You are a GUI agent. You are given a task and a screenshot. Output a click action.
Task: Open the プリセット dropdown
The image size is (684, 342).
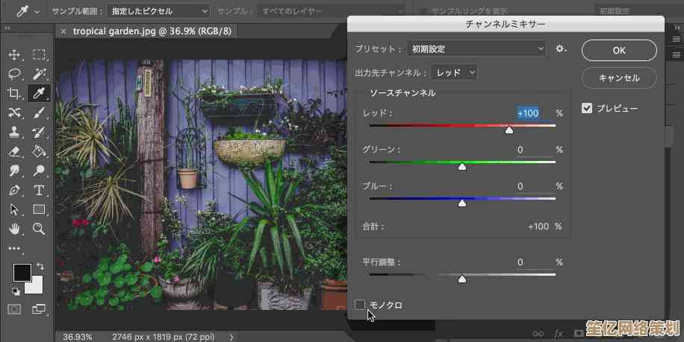[x=477, y=49]
